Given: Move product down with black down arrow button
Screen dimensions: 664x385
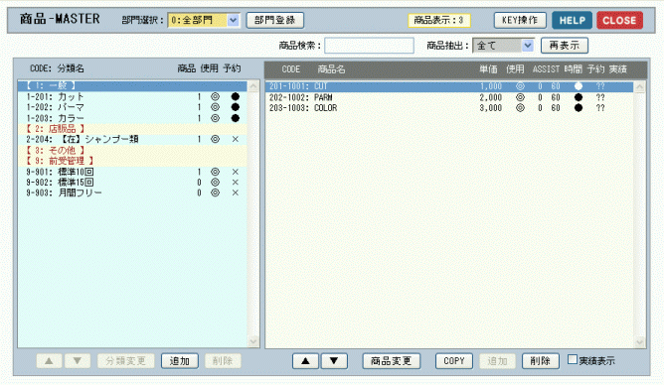Looking at the screenshot, I should click(x=334, y=361).
